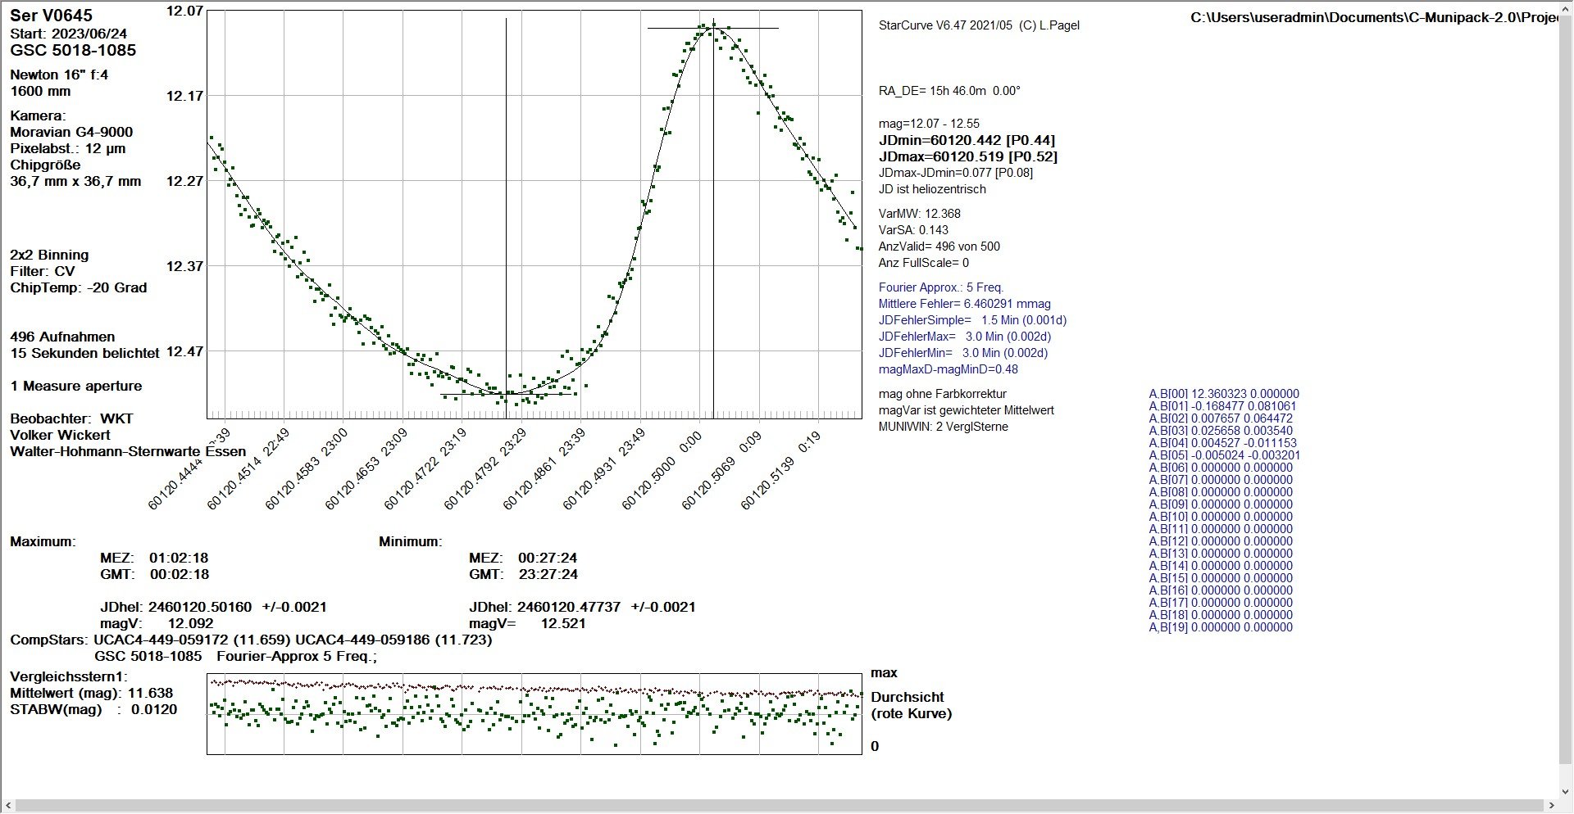Click the maximum marker crosshair on light curve
This screenshot has width=1574, height=814.
click(x=713, y=29)
